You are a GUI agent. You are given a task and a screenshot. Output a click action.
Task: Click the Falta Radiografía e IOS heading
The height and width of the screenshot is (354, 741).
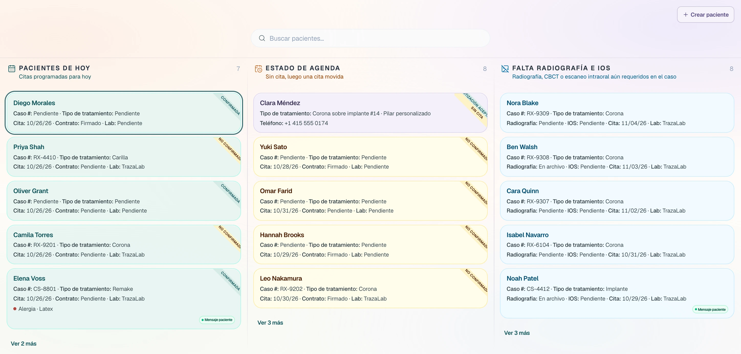click(561, 68)
